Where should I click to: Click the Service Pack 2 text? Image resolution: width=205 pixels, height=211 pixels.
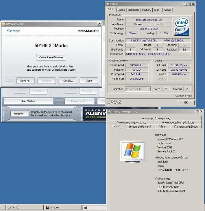(x=166, y=151)
